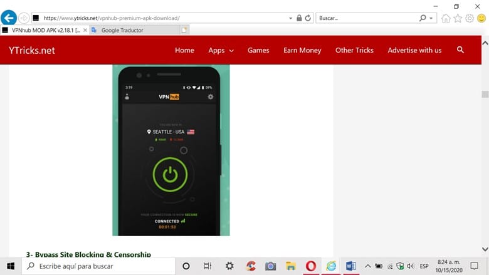Open Favorites star icon

point(458,18)
